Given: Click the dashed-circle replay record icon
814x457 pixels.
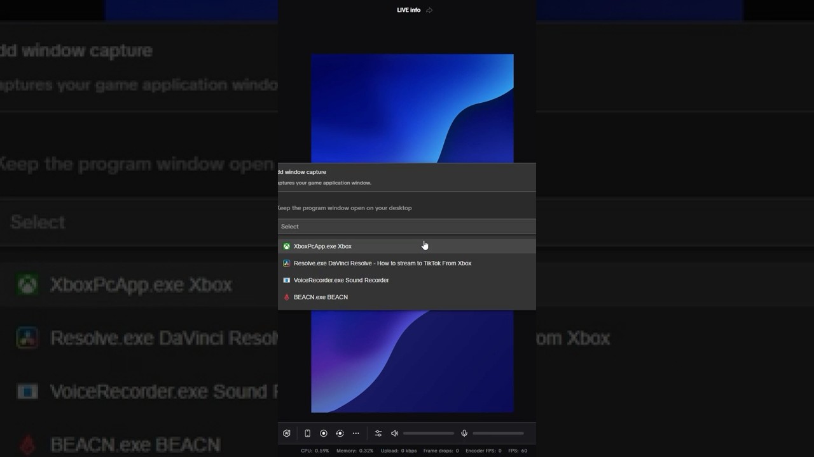Looking at the screenshot, I should (x=340, y=434).
